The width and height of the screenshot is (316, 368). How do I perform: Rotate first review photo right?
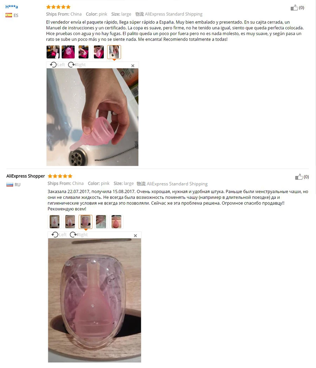pos(77,65)
